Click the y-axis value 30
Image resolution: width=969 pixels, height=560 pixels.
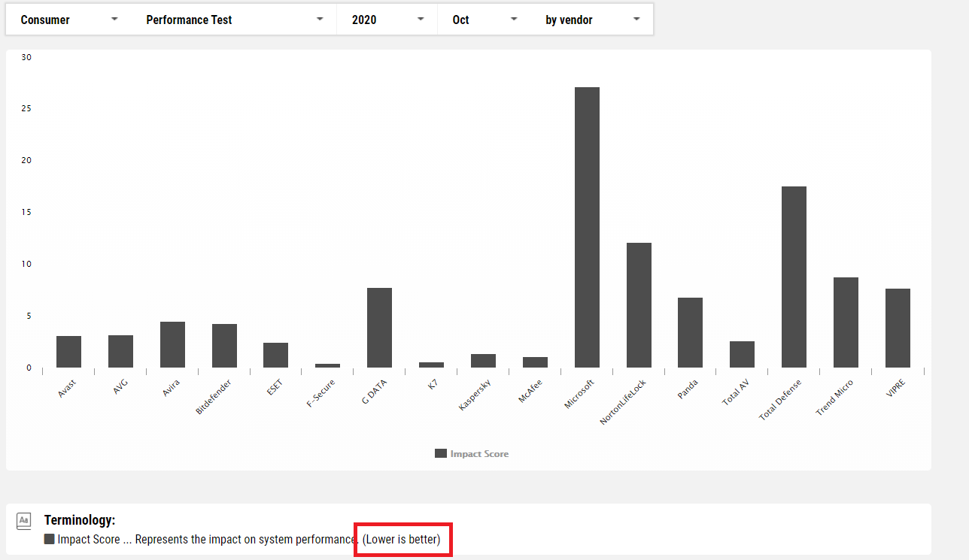pyautogui.click(x=26, y=57)
